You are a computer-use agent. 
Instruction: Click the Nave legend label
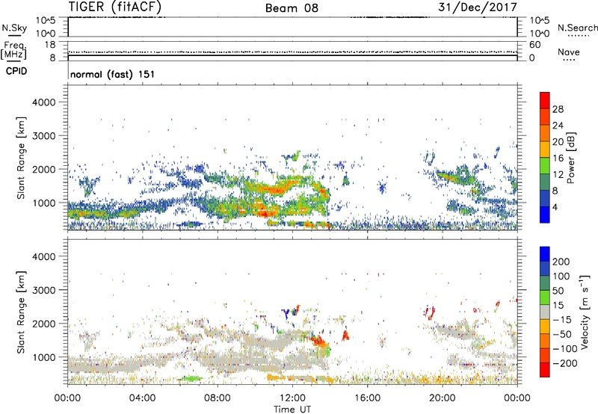(x=569, y=52)
